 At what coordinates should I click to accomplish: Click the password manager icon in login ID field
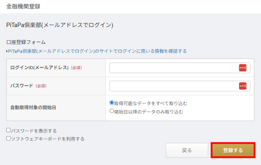tap(242, 68)
